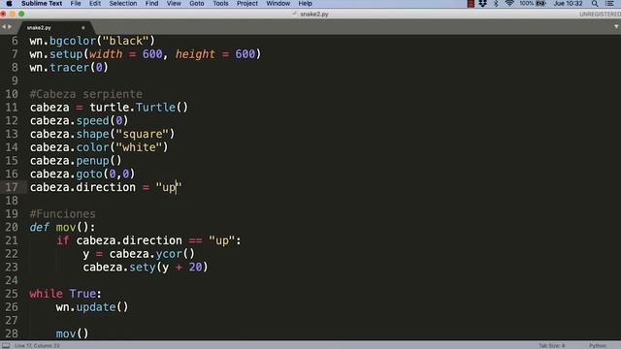Click the Dropbox icon in menu bar
Screen dimensions: 621x349
[482, 4]
